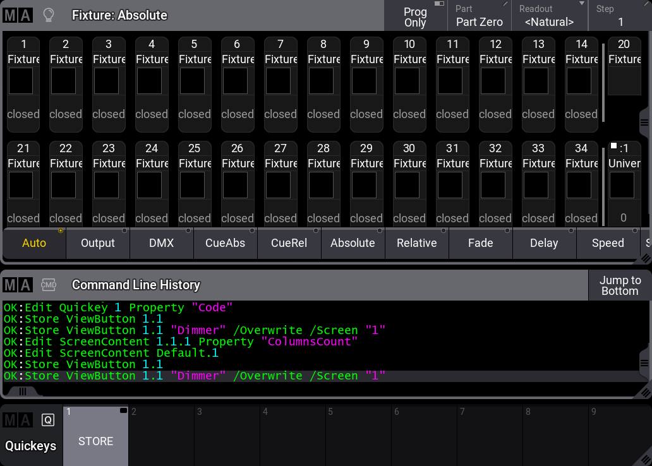This screenshot has height=466, width=652.
Task: Open the Part Zero selector
Action: tap(480, 16)
